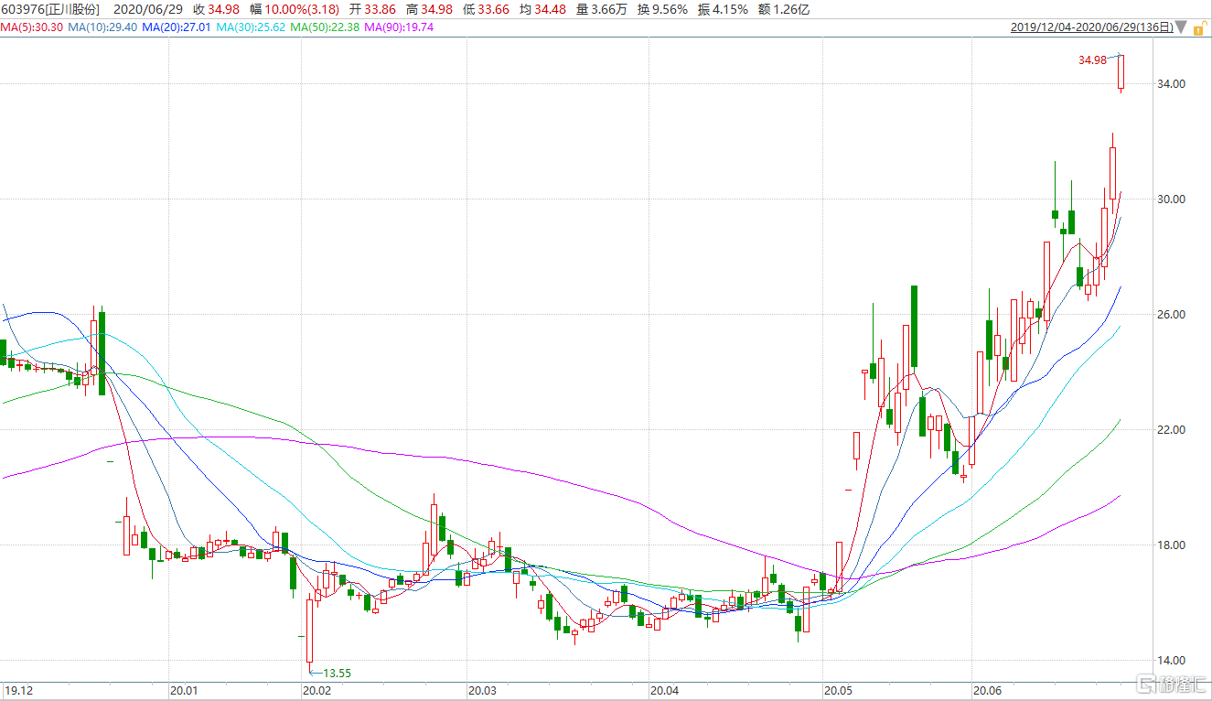
Task: Click the latest candlestick near 34.00
Action: [1121, 73]
